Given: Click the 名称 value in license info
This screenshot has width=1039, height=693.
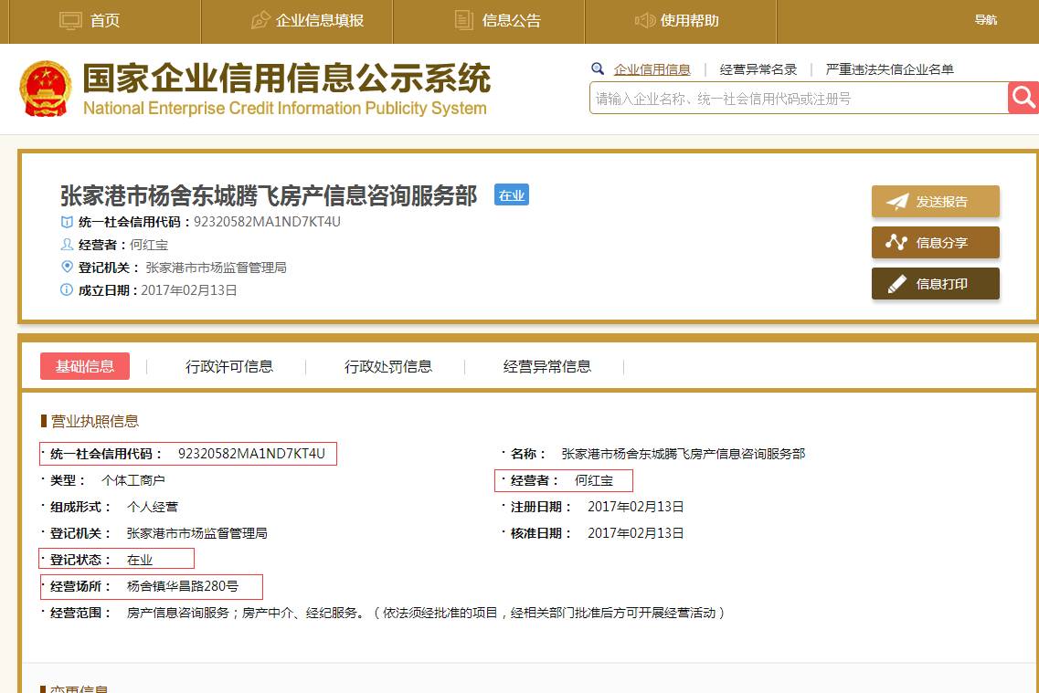Looking at the screenshot, I should (x=684, y=454).
